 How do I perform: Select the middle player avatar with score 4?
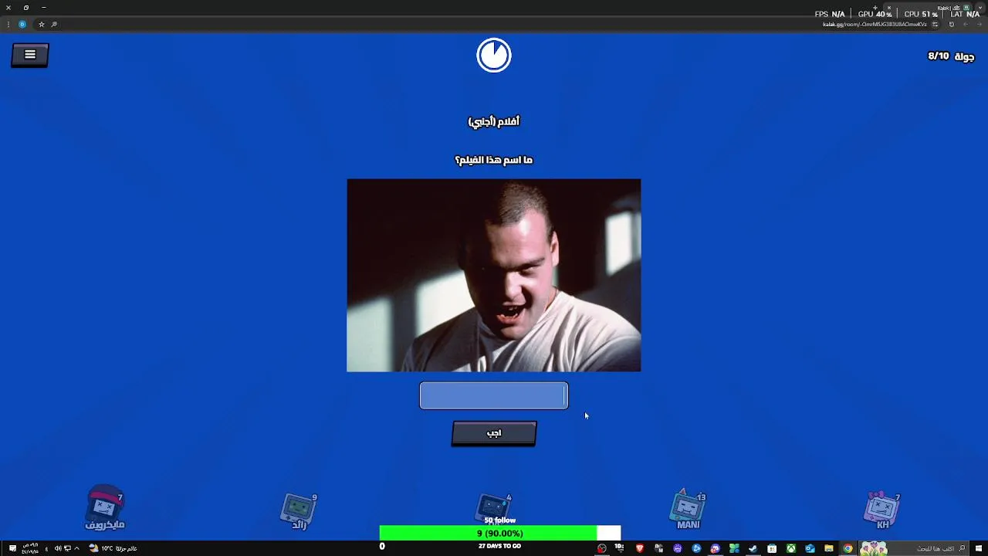click(x=494, y=508)
